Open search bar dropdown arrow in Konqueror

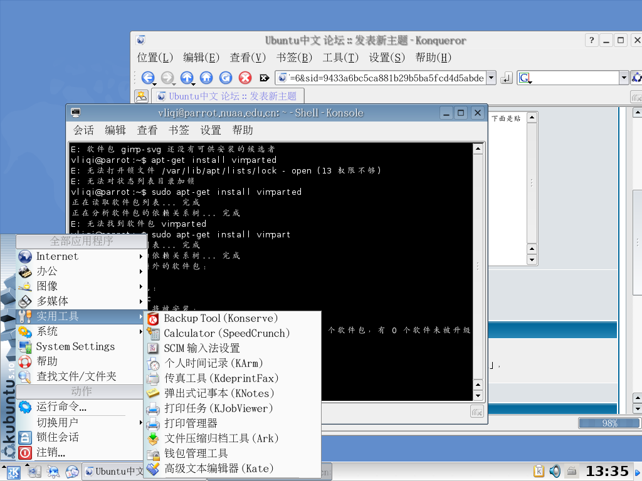[624, 78]
